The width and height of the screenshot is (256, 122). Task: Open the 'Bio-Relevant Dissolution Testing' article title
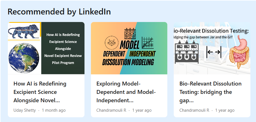[210, 92]
